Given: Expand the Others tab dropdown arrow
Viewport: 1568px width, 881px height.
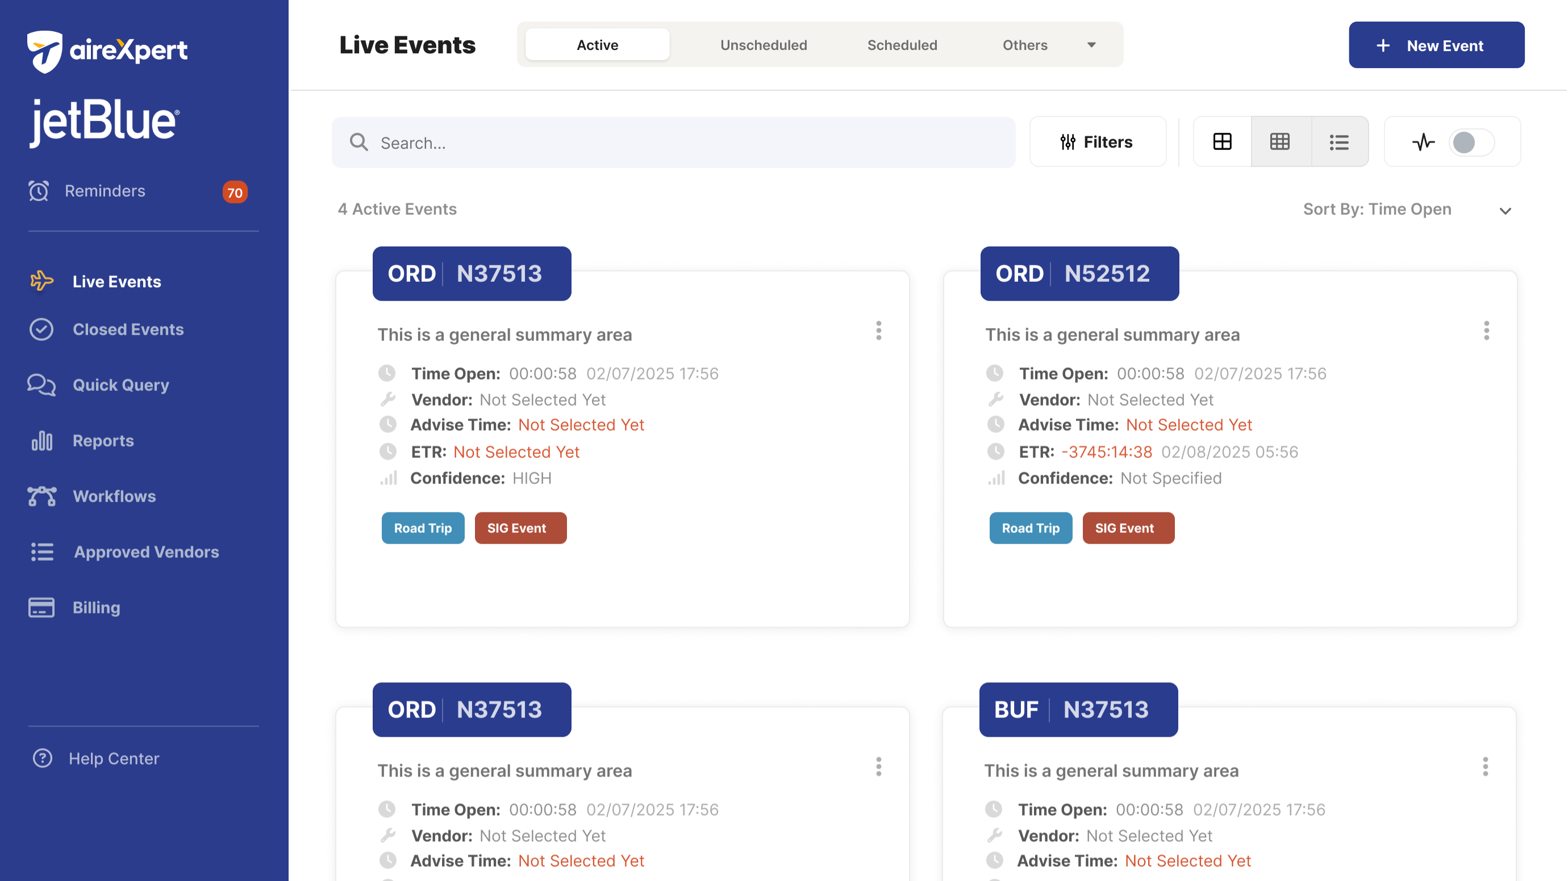Looking at the screenshot, I should pyautogui.click(x=1091, y=45).
